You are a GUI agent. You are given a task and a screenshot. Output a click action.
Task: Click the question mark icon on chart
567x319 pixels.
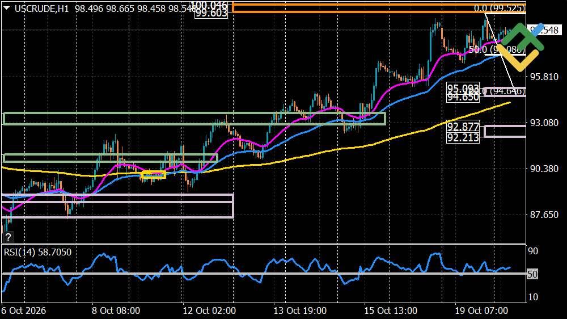(8, 237)
